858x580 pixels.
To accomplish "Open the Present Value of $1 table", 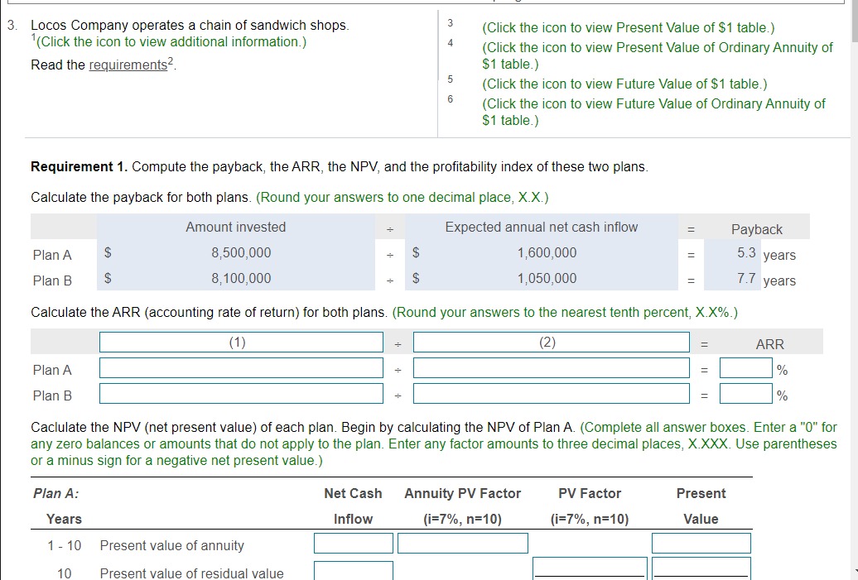I will (626, 27).
